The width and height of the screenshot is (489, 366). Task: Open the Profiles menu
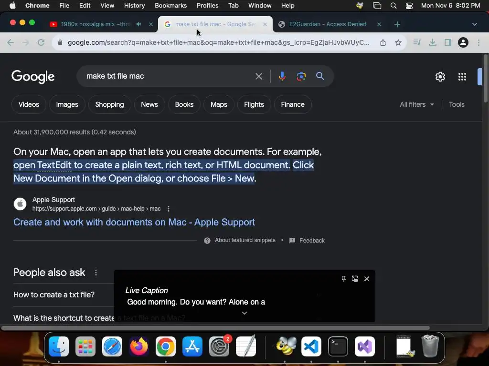coord(207,6)
